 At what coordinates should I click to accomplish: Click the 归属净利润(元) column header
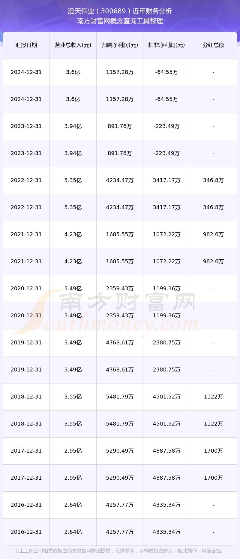120,45
